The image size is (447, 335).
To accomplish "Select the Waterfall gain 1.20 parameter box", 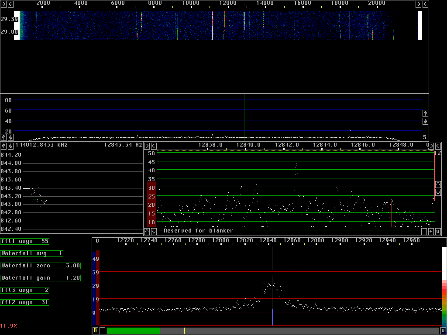I will click(41, 278).
